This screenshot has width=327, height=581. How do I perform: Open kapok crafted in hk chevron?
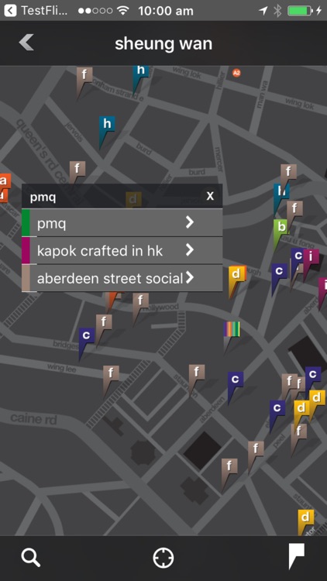coord(189,250)
